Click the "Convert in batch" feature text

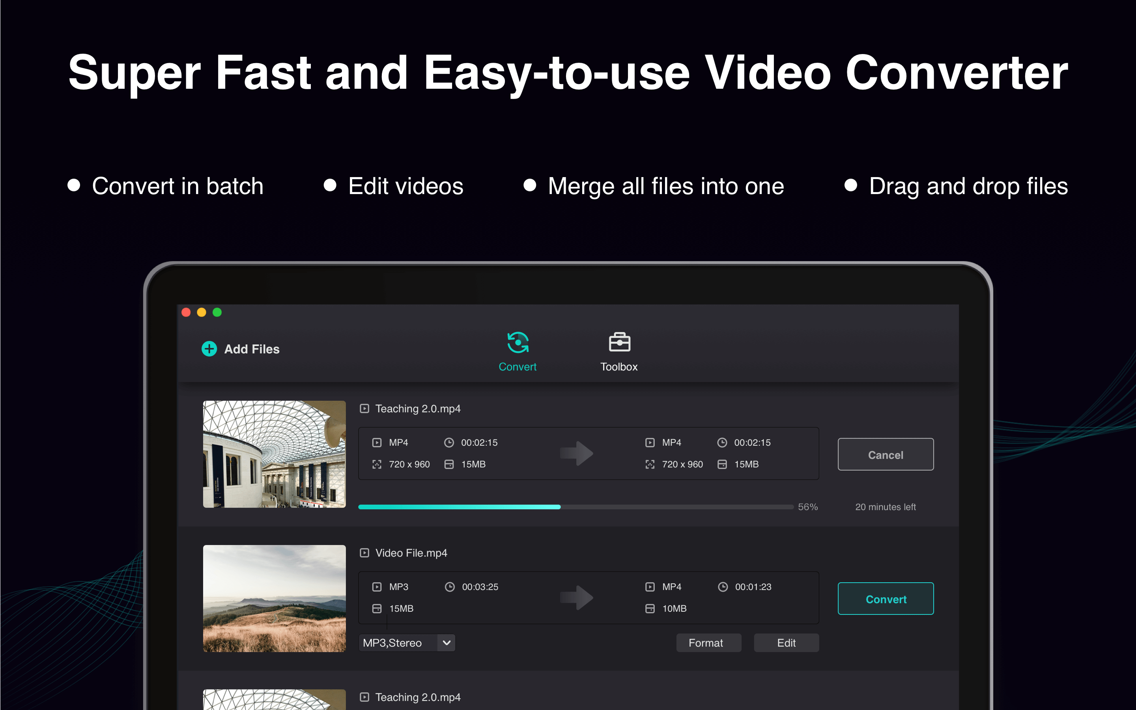pos(178,187)
